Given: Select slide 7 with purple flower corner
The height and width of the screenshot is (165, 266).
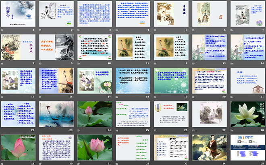Looking at the screenshot, I should [x=248, y=14].
